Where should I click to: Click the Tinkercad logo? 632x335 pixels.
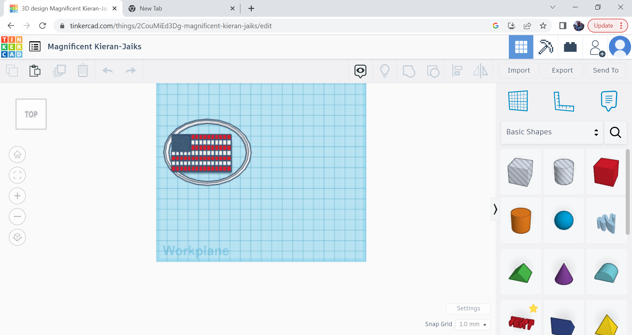[12, 47]
